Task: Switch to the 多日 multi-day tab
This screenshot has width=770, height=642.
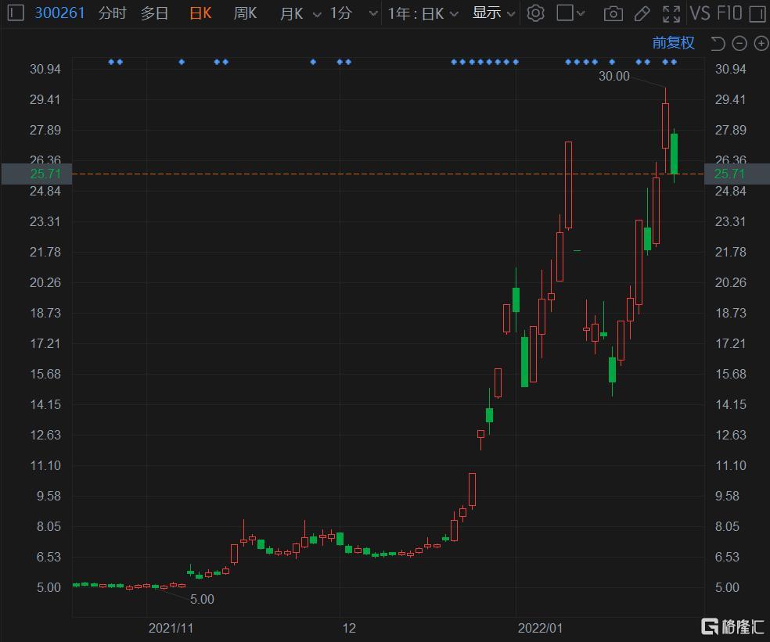Action: pyautogui.click(x=155, y=13)
